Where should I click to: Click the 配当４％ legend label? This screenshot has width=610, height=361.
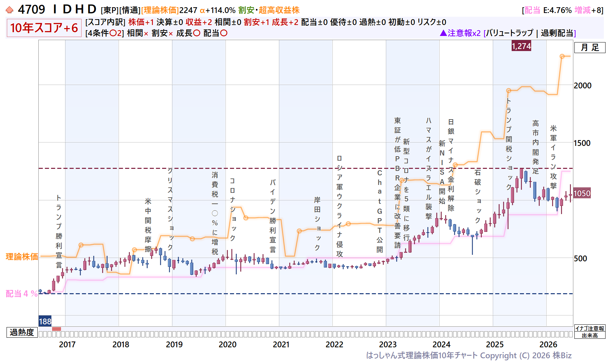[x=22, y=294]
